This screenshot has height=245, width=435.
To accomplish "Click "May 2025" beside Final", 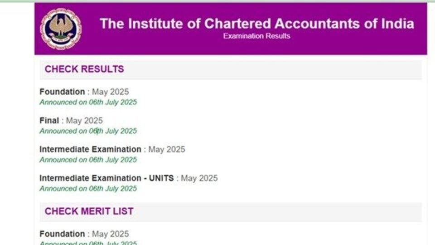I will pyautogui.click(x=84, y=121).
